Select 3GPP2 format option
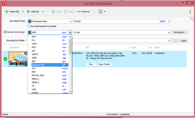 (x=50, y=54)
